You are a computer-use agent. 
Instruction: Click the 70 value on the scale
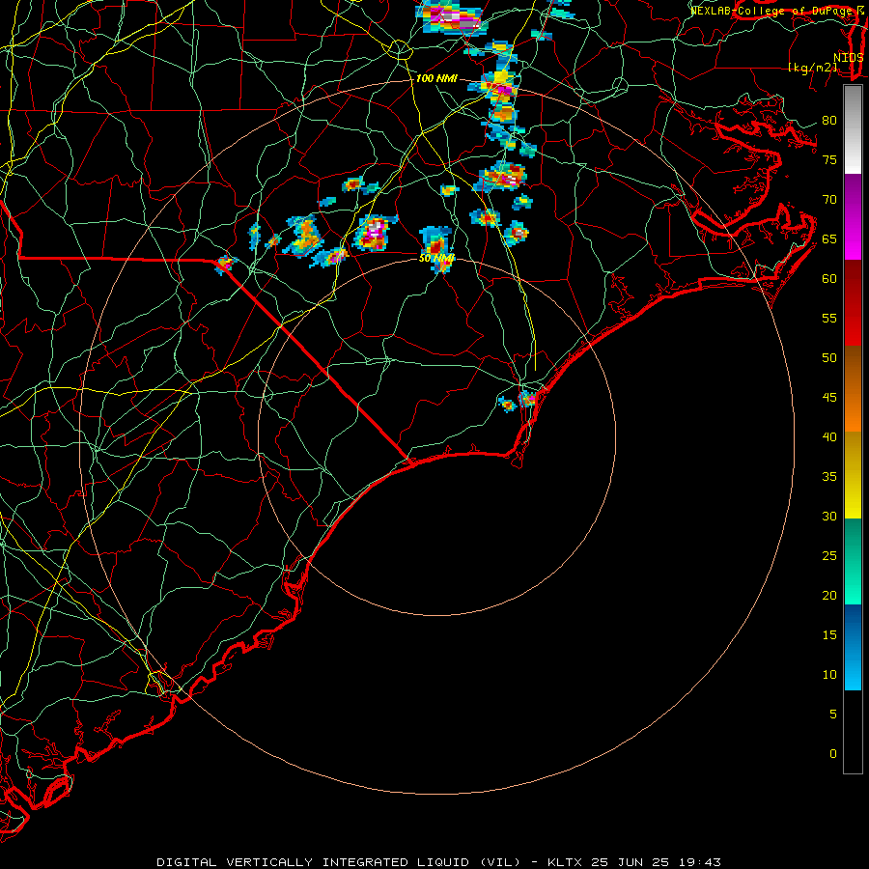click(x=829, y=200)
